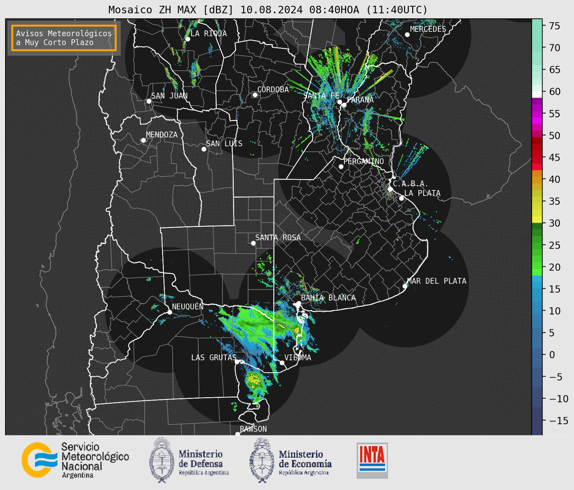The width and height of the screenshot is (574, 490).
Task: Click the 15 dBZ light blue band on scale
Action: click(x=537, y=289)
